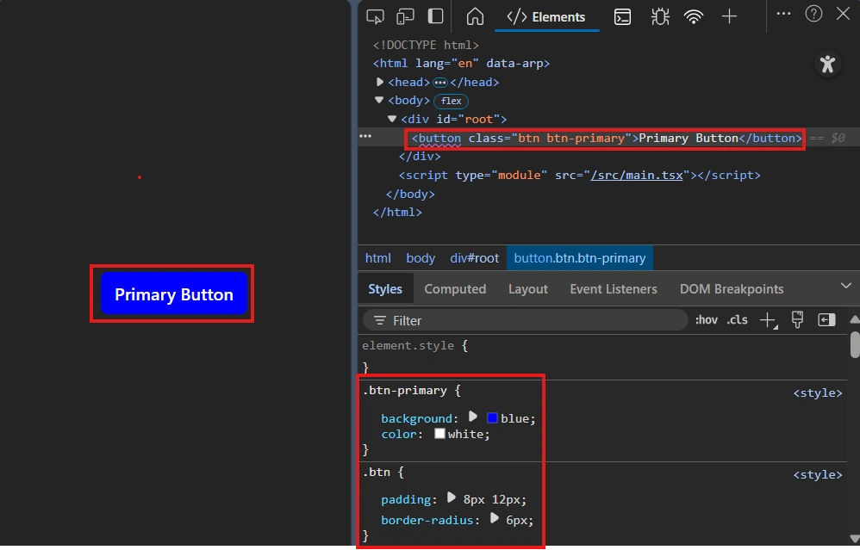Add a new tool with plus icon
Image resolution: width=860 pixels, height=550 pixels.
(729, 16)
